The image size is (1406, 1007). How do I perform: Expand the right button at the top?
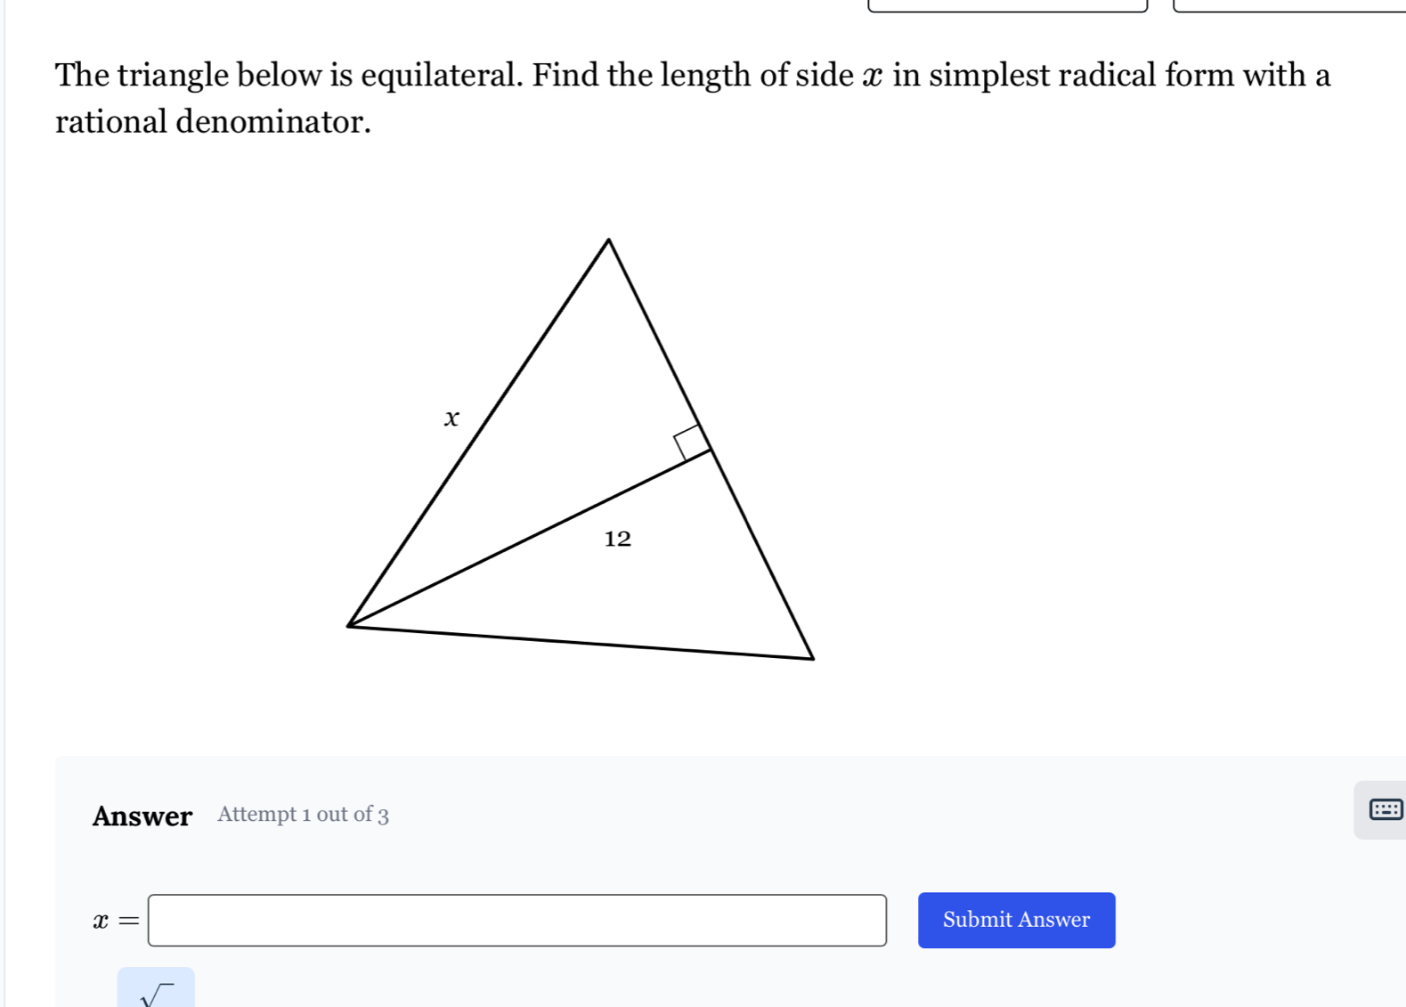(1289, 4)
